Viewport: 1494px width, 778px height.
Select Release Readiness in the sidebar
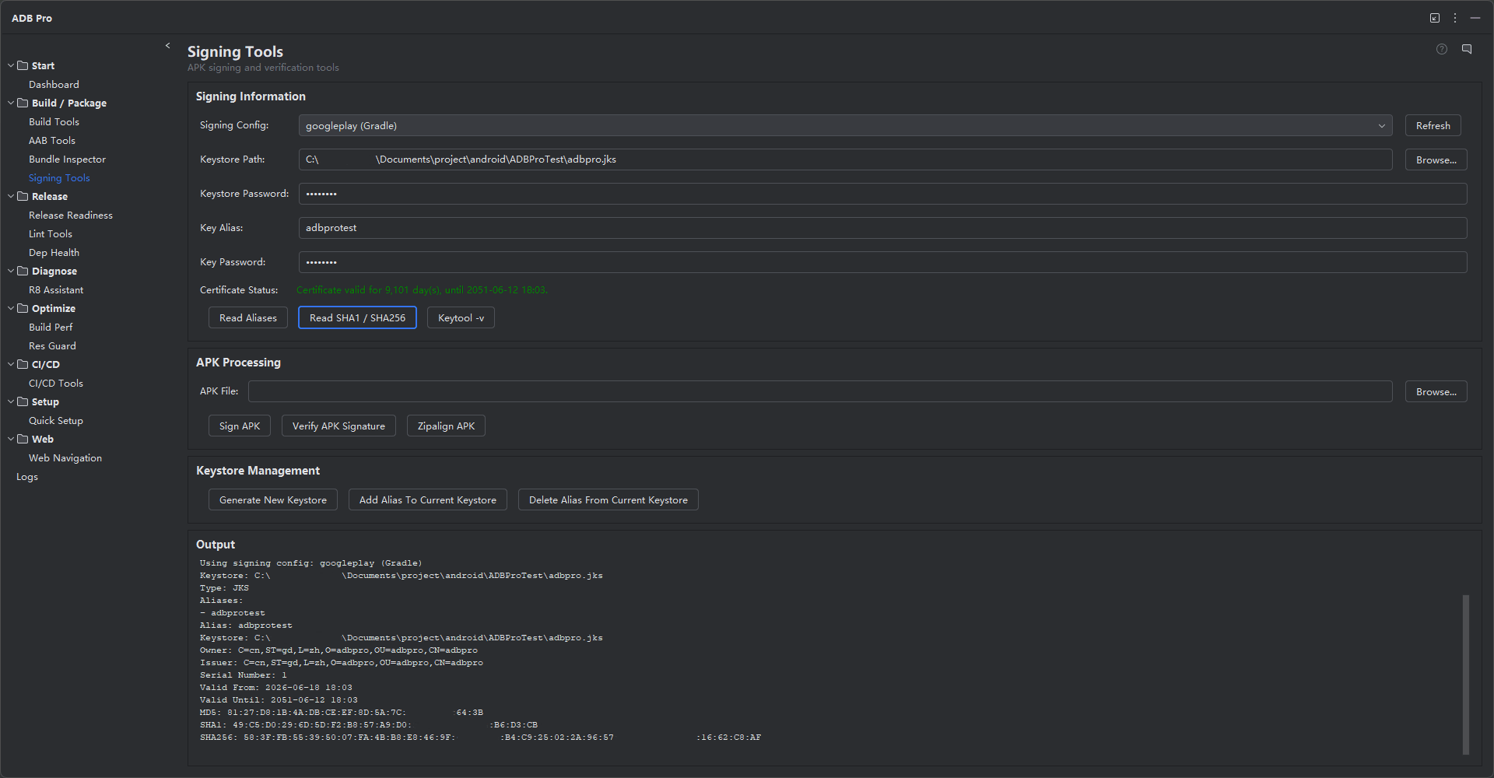pyautogui.click(x=71, y=216)
